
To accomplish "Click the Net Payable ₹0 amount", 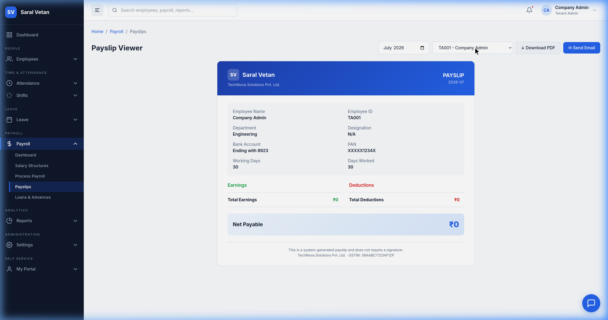I will click(454, 225).
